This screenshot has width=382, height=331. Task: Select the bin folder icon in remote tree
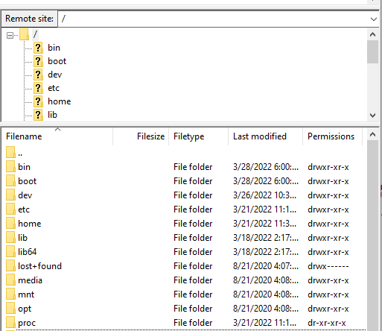38,48
